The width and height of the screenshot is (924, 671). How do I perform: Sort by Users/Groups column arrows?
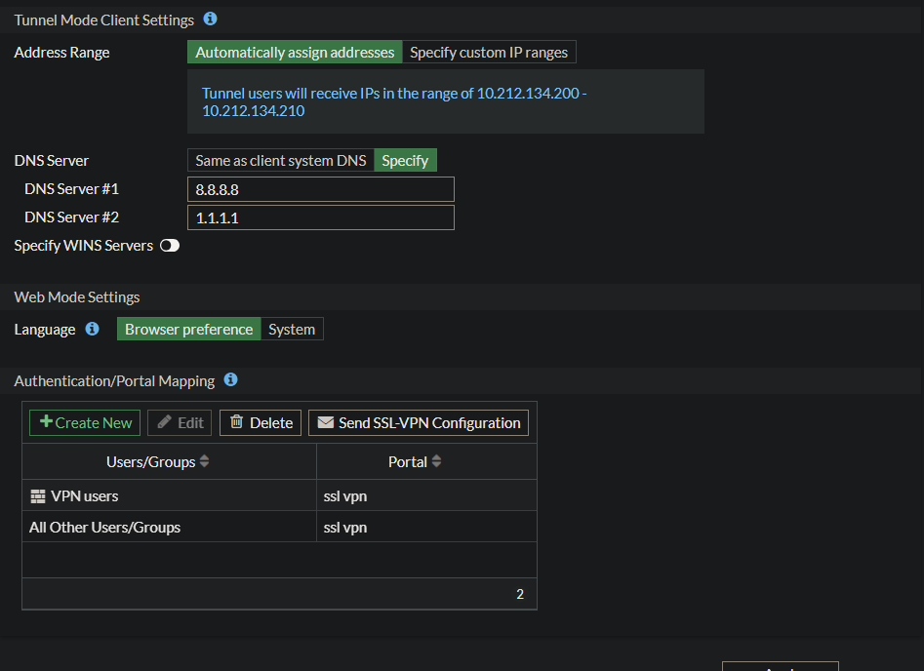click(205, 461)
